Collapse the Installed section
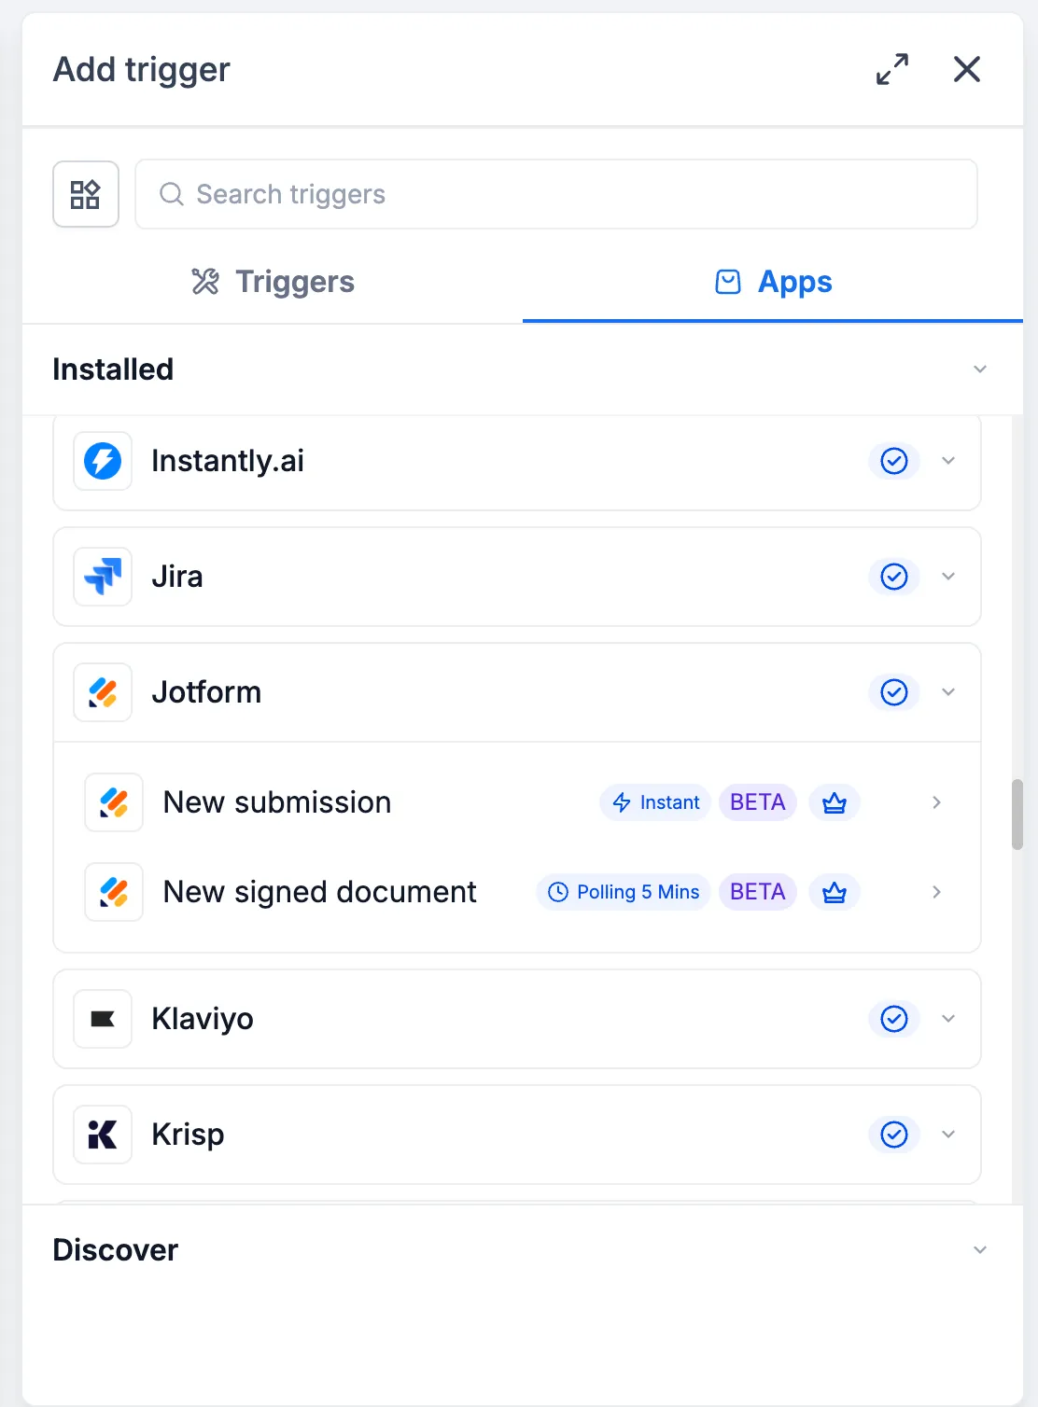 [x=980, y=369]
